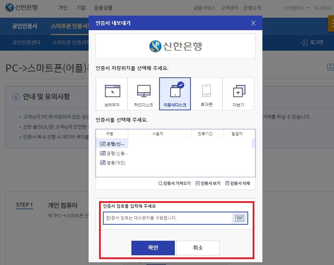The image size is (334, 265).
Task: Open the More storage options icon
Action: (x=239, y=91)
